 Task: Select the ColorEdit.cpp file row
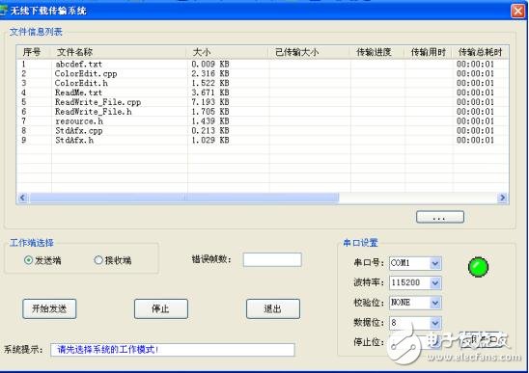tap(263, 73)
